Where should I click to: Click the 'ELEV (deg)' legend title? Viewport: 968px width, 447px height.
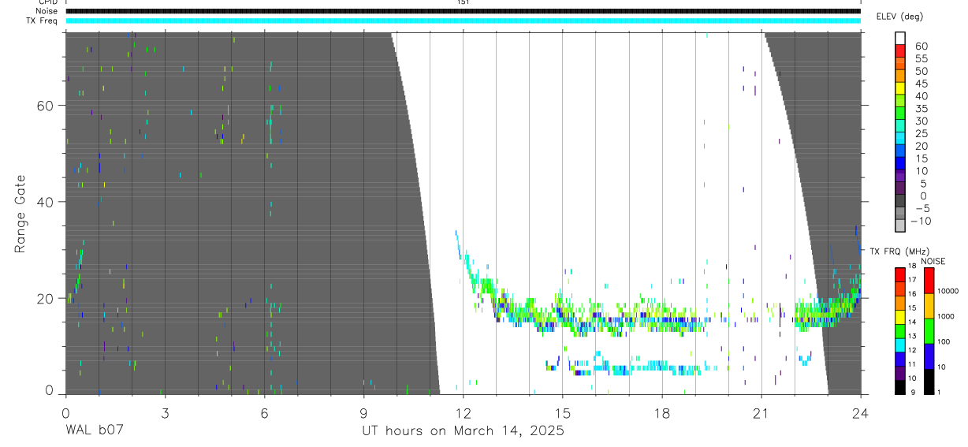point(899,17)
